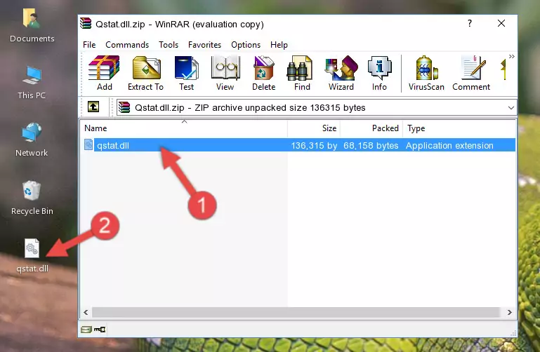The image size is (540, 352).
Task: Click the Comment toolbar icon
Action: [471, 73]
